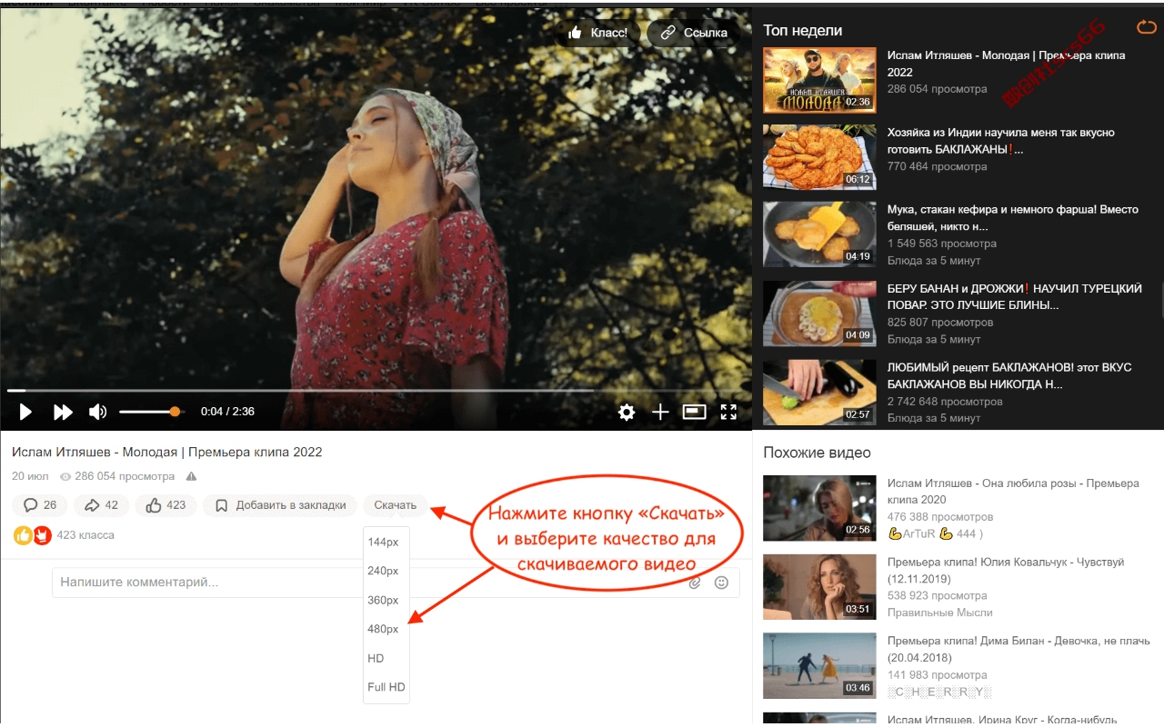
Task: Open video settings gear
Action: click(627, 413)
